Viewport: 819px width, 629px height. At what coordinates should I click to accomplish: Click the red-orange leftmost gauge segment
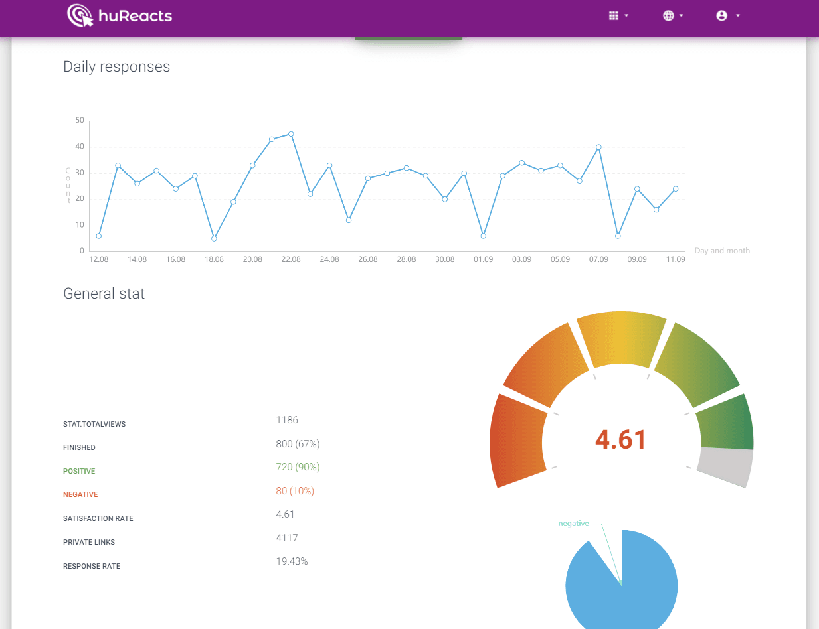(x=517, y=441)
